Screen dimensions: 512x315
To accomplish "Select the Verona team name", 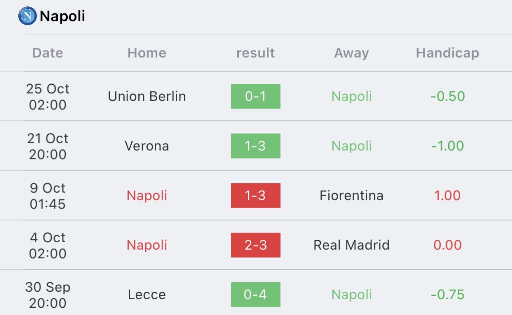I will (147, 146).
